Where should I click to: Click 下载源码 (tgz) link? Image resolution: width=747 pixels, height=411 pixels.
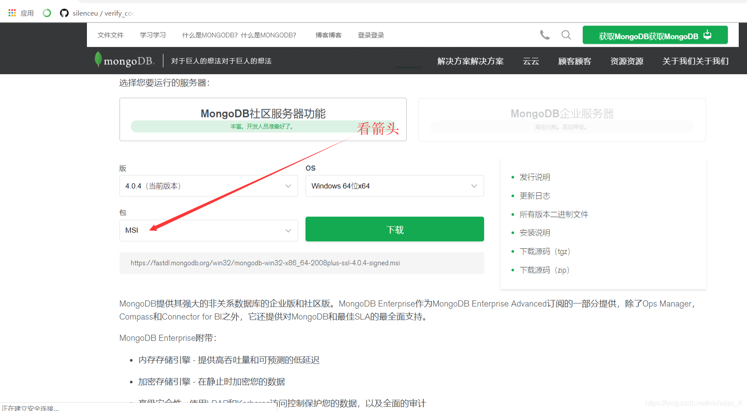click(x=545, y=251)
